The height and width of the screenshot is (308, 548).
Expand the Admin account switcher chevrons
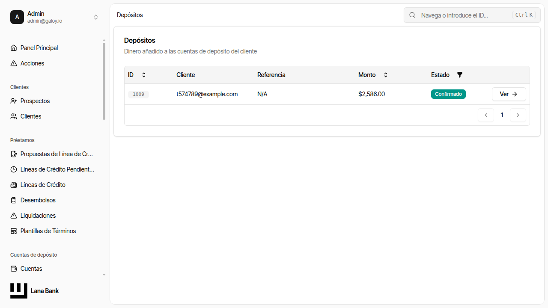(96, 17)
